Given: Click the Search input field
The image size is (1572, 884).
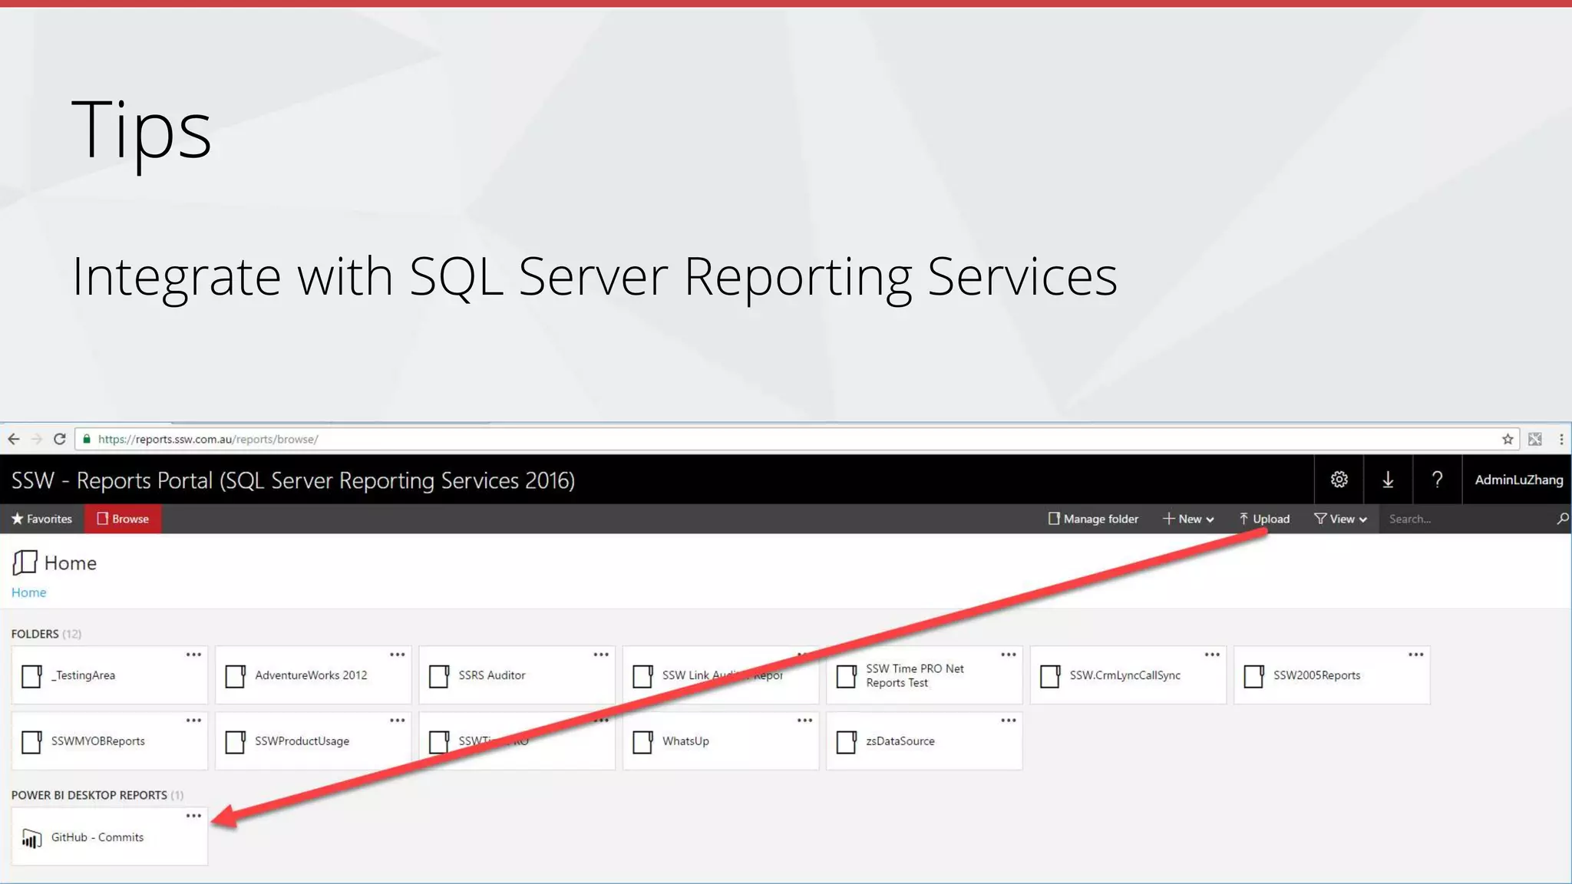Looking at the screenshot, I should tap(1466, 519).
